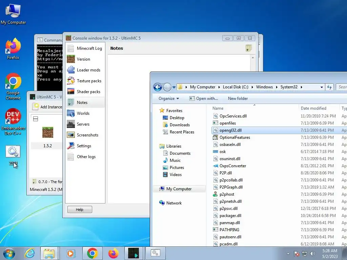Open the address bar history dropdown
Viewport: 347px width, 260px height.
tap(322, 87)
